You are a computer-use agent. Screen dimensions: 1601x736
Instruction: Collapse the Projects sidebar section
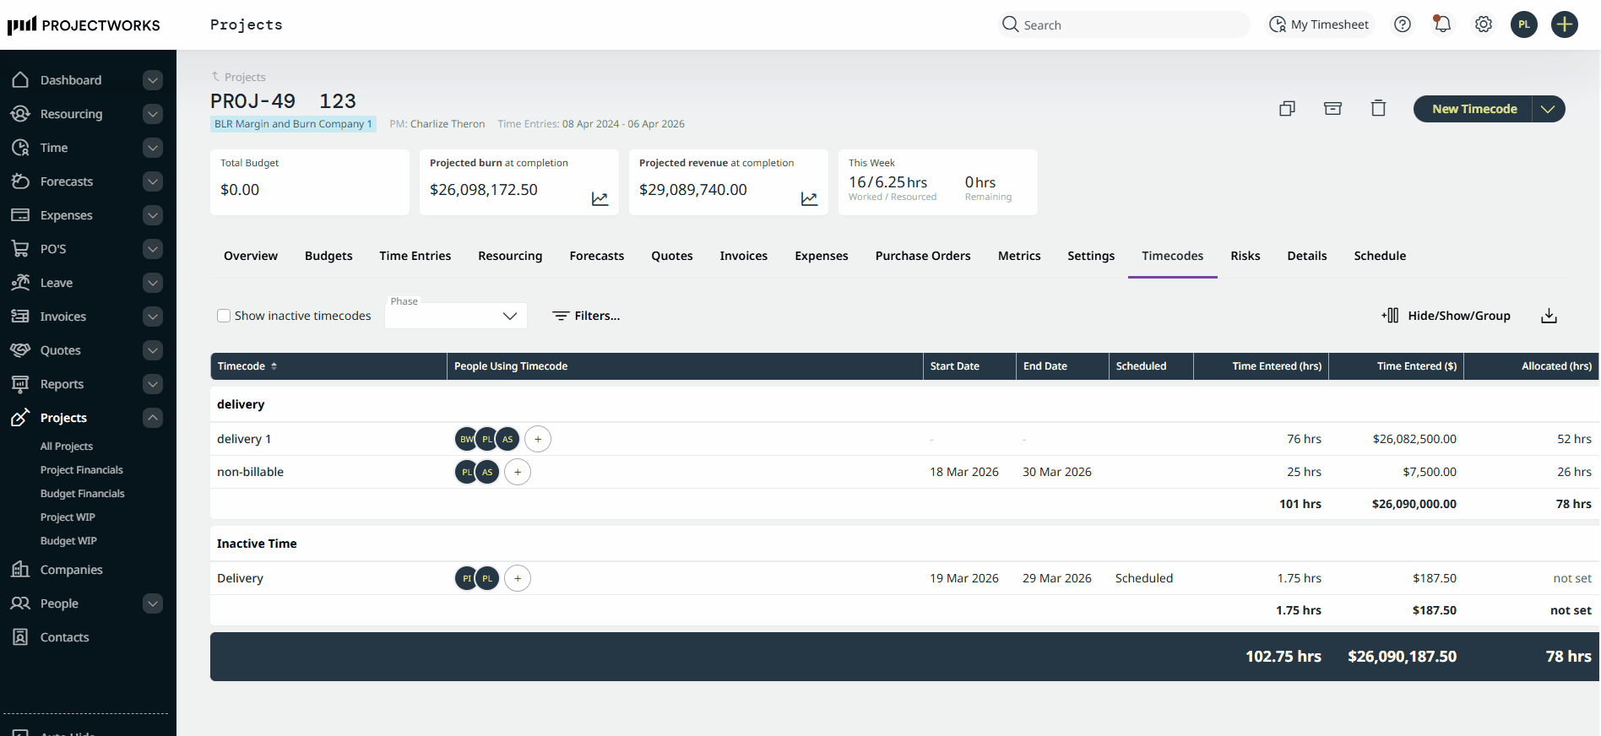click(x=153, y=418)
